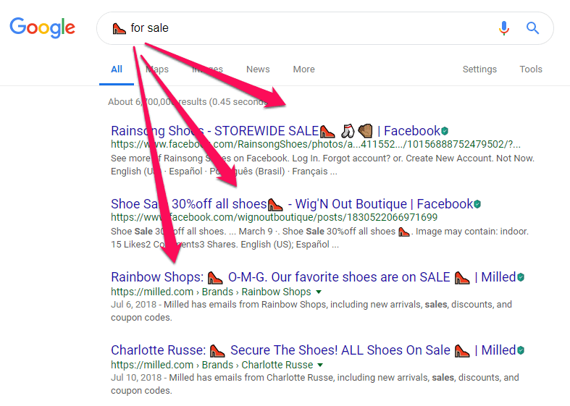
Task: Start voice search with the microphone icon
Action: coord(504,28)
